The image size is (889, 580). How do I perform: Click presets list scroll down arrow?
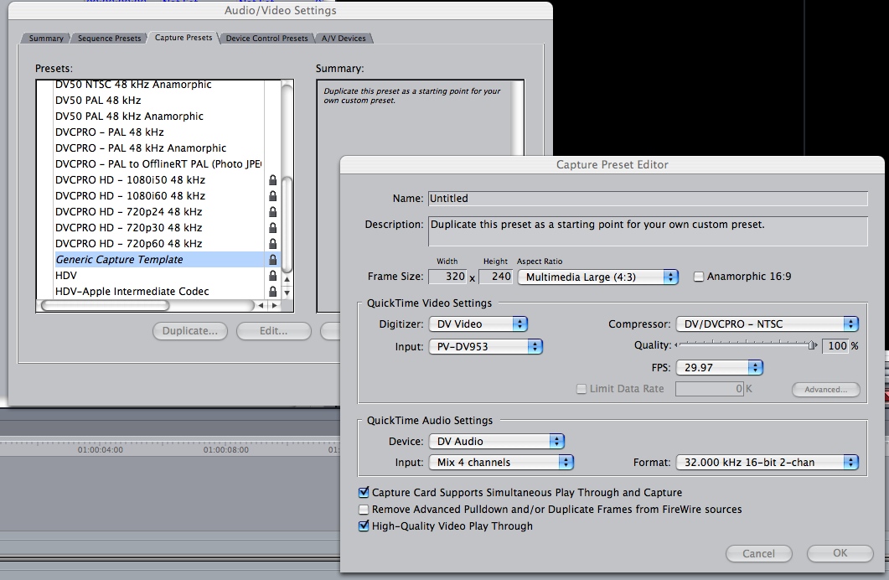coord(287,293)
